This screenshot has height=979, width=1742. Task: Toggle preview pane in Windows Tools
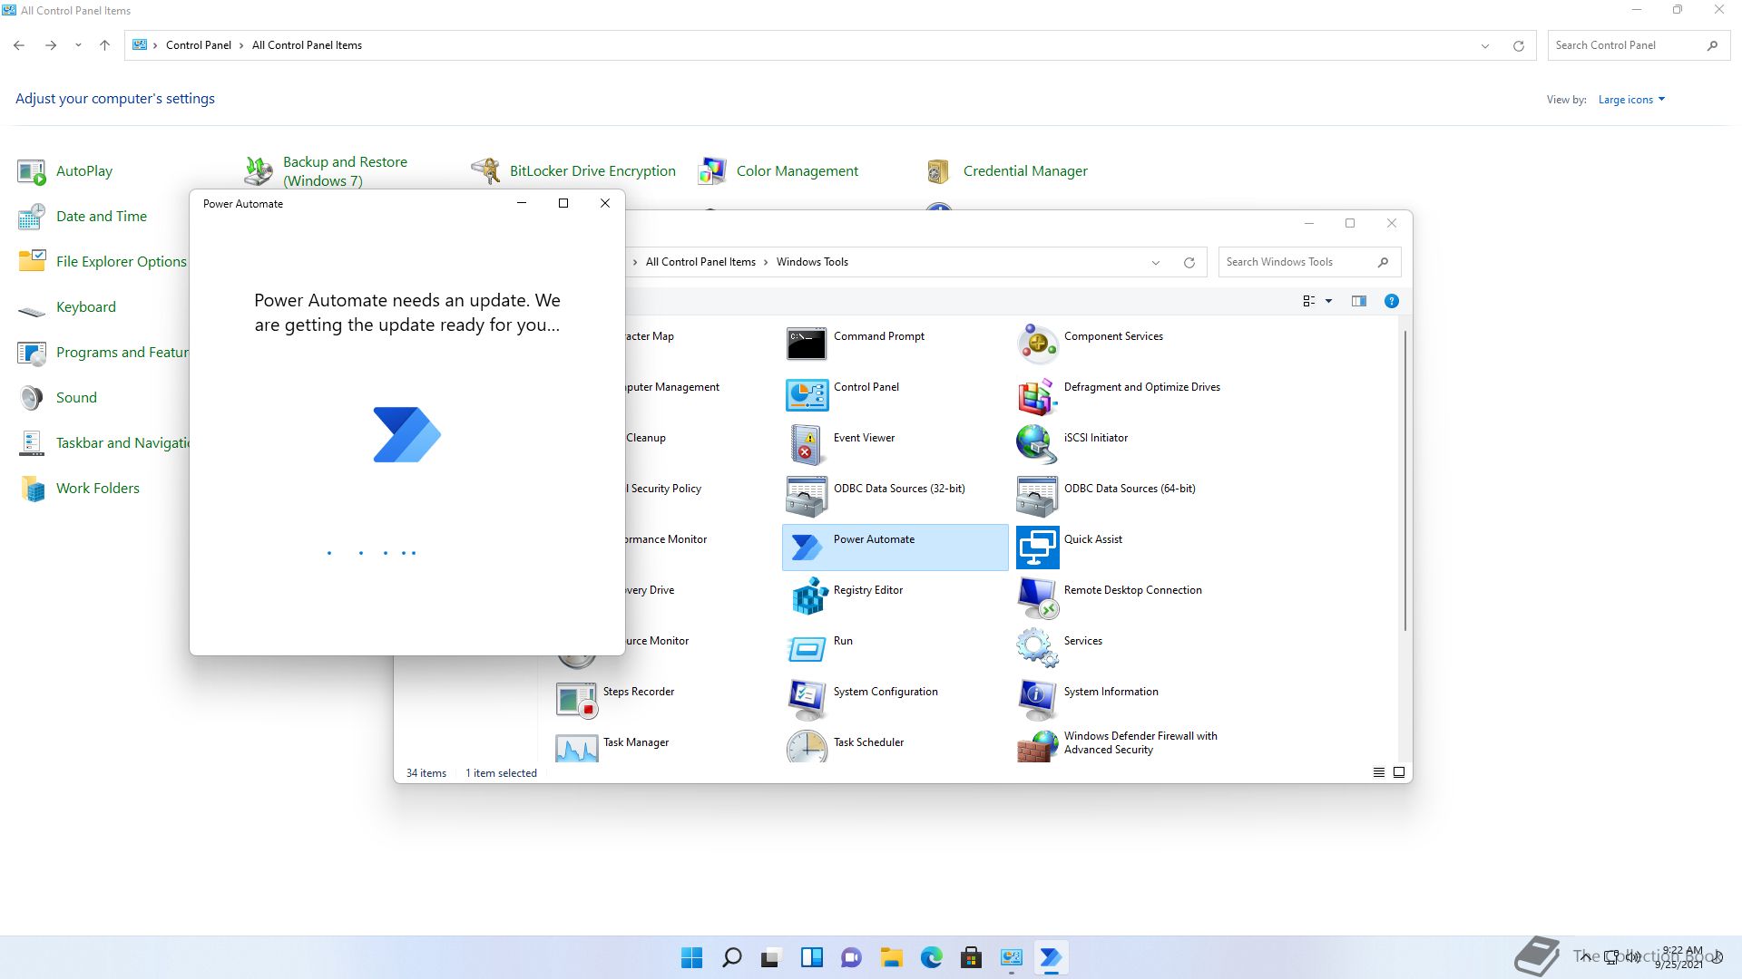tap(1358, 301)
